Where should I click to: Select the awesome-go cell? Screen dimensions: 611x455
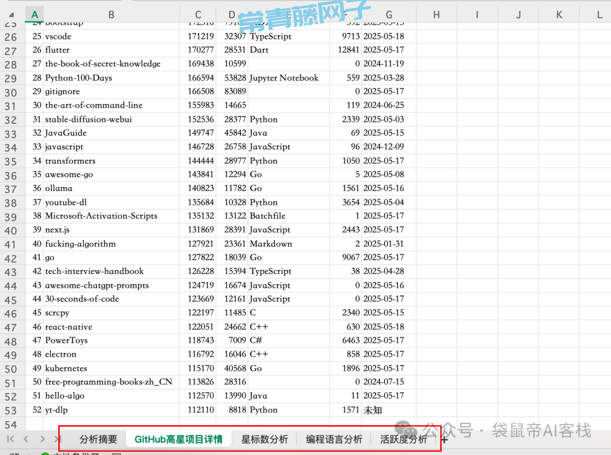click(x=111, y=175)
